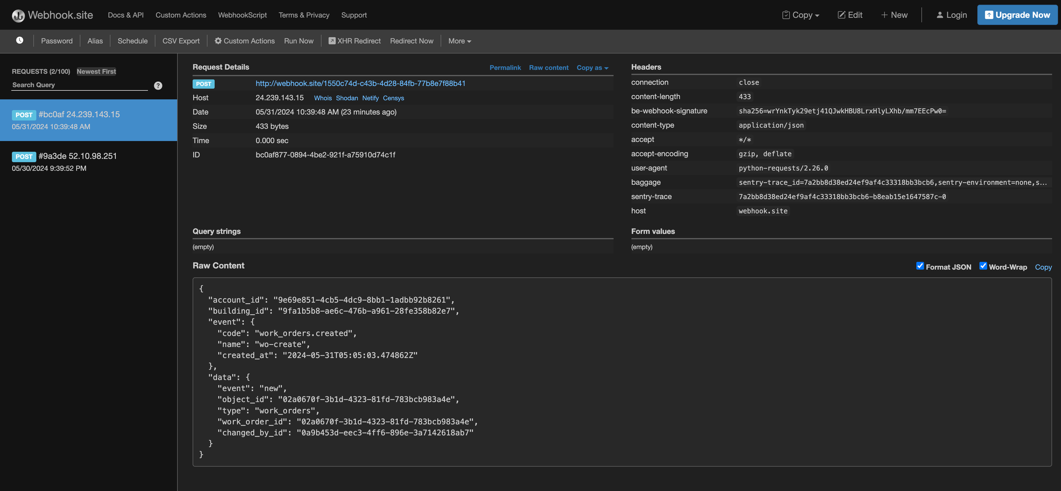Click Copy link above raw content
Image resolution: width=1061 pixels, height=491 pixels.
click(1043, 267)
